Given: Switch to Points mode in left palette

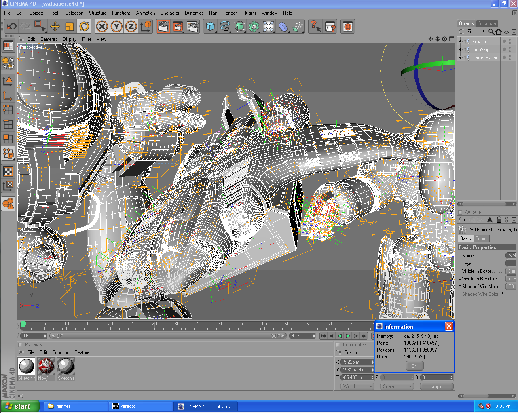Looking at the screenshot, I should click(x=8, y=110).
